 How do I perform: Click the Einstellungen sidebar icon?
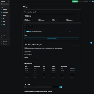coord(1,9)
